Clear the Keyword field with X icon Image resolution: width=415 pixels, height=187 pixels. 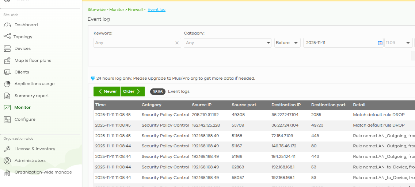click(x=177, y=43)
